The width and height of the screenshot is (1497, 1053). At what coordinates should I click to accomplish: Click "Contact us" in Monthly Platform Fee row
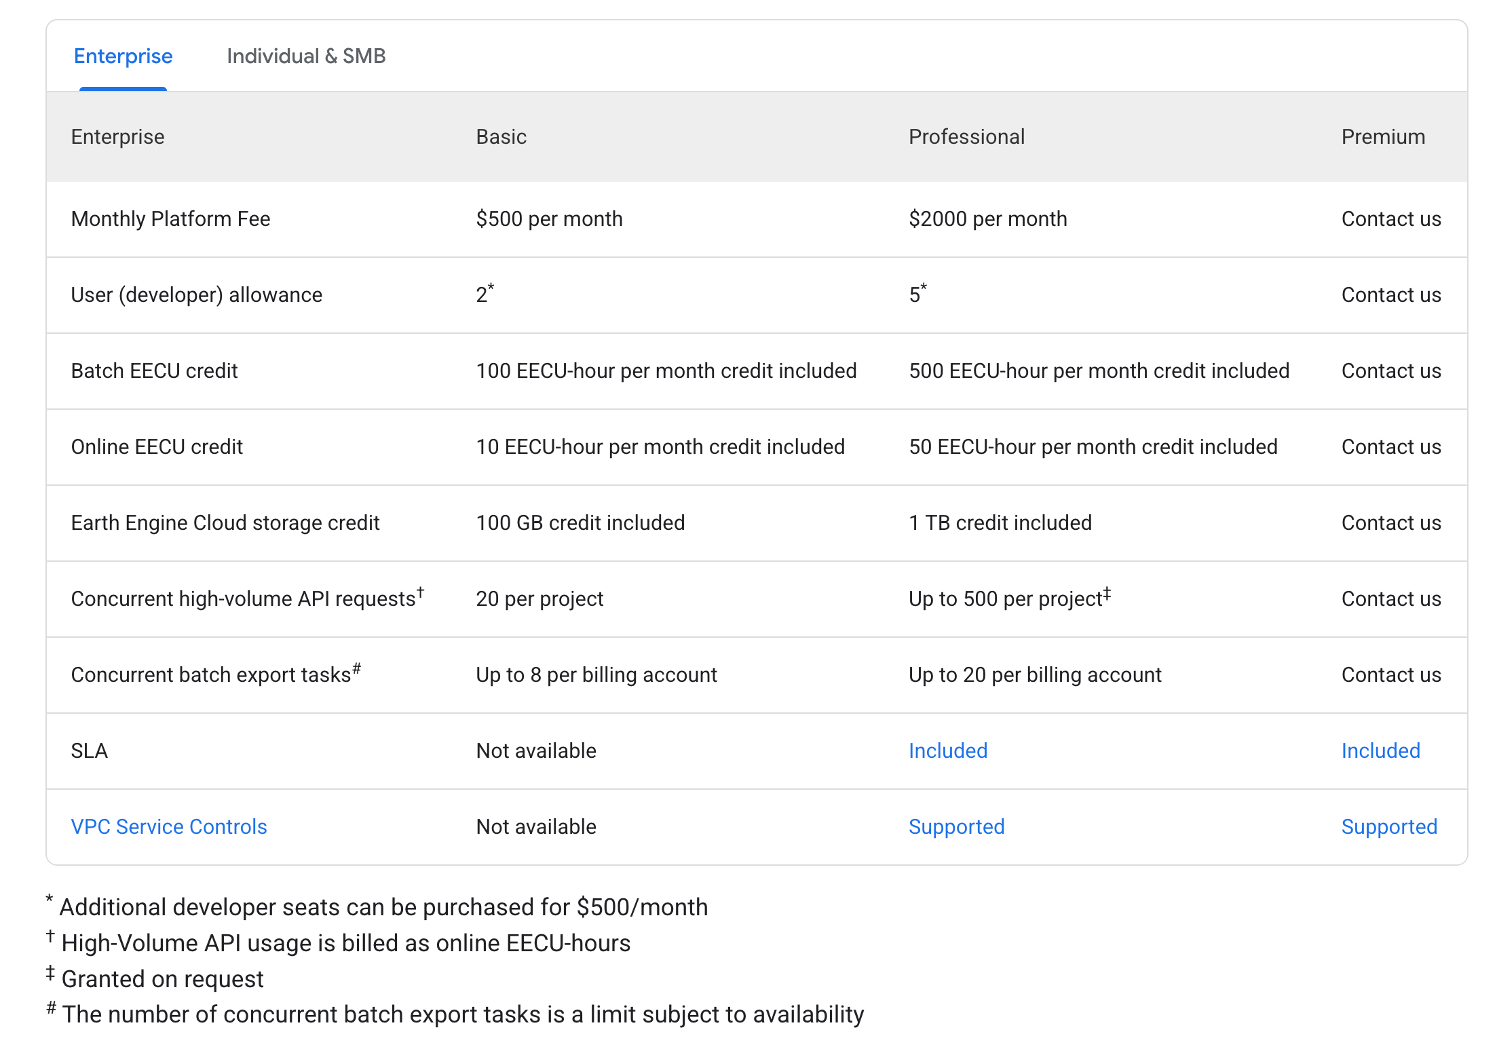1391,218
